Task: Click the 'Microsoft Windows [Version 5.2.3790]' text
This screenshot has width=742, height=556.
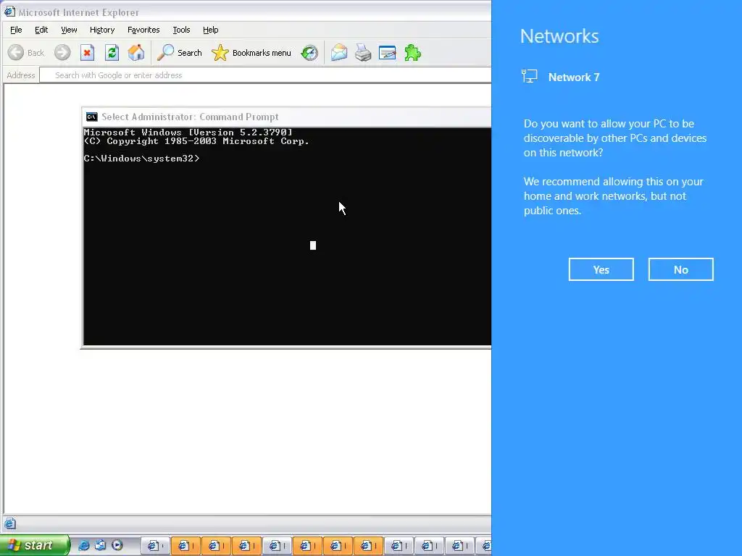Action: coord(188,132)
